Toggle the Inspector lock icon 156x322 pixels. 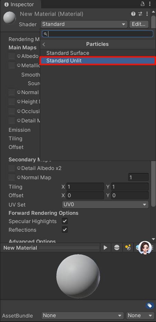(x=143, y=4)
